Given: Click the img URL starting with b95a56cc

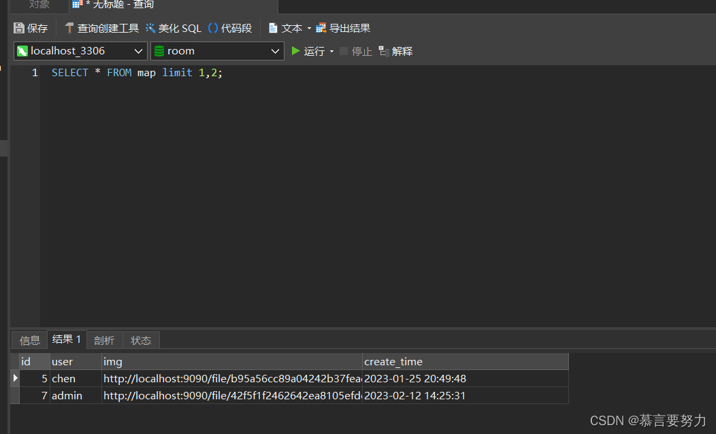Looking at the screenshot, I should 232,378.
